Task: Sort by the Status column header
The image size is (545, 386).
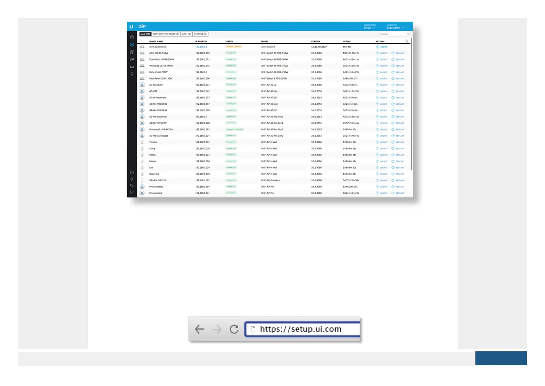Action: [x=229, y=41]
